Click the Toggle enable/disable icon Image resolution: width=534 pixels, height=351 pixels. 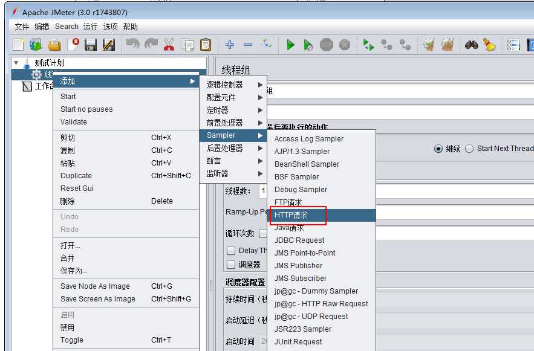click(265, 44)
